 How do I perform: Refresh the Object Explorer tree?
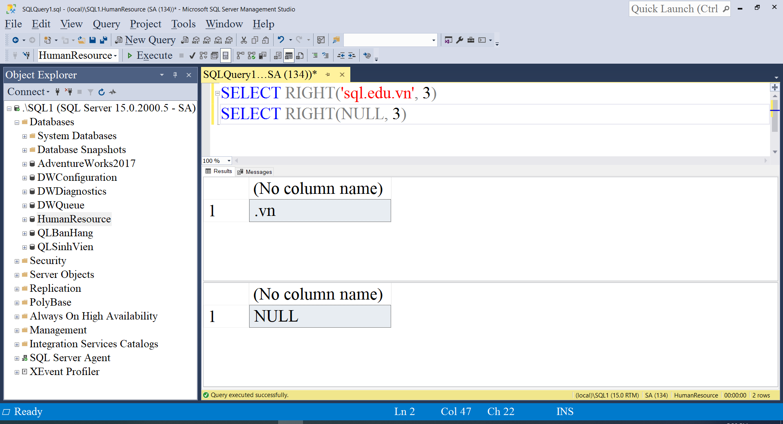click(x=101, y=92)
